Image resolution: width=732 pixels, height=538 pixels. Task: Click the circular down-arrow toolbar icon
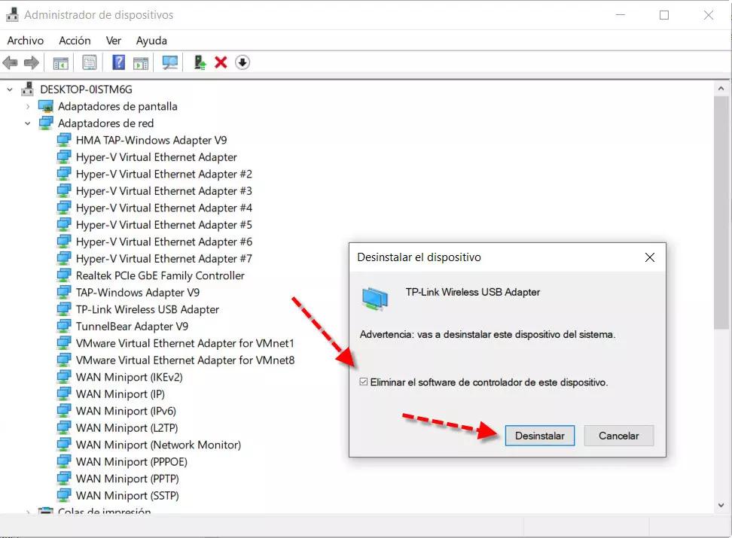242,62
